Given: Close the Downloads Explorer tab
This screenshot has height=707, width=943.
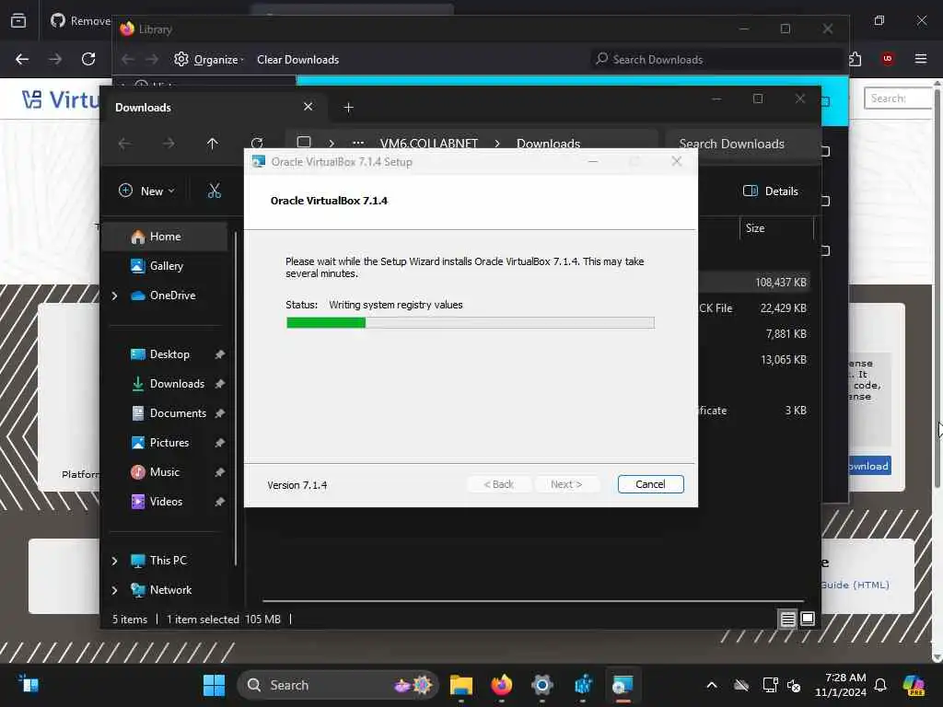Looking at the screenshot, I should tap(308, 107).
